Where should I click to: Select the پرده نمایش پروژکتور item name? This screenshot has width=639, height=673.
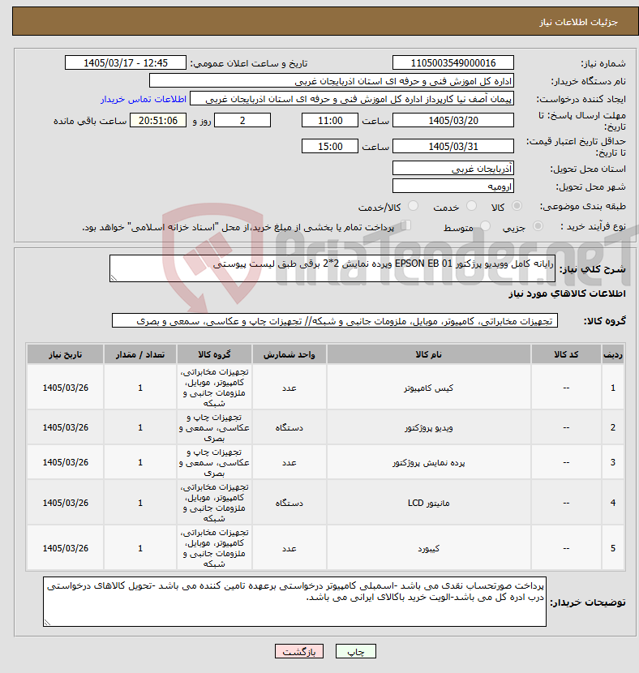pyautogui.click(x=428, y=463)
